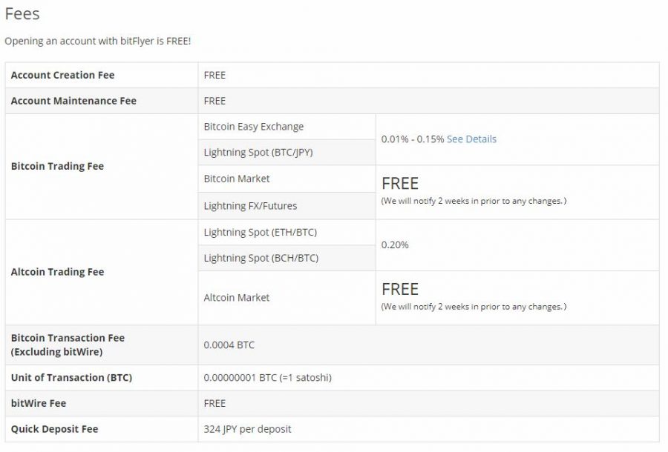668x452 pixels.
Task: Click the Bitcoin Trading Fee label
Action: [57, 166]
